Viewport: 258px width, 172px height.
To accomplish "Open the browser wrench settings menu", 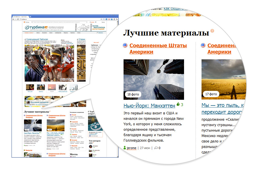I will point(117,19).
